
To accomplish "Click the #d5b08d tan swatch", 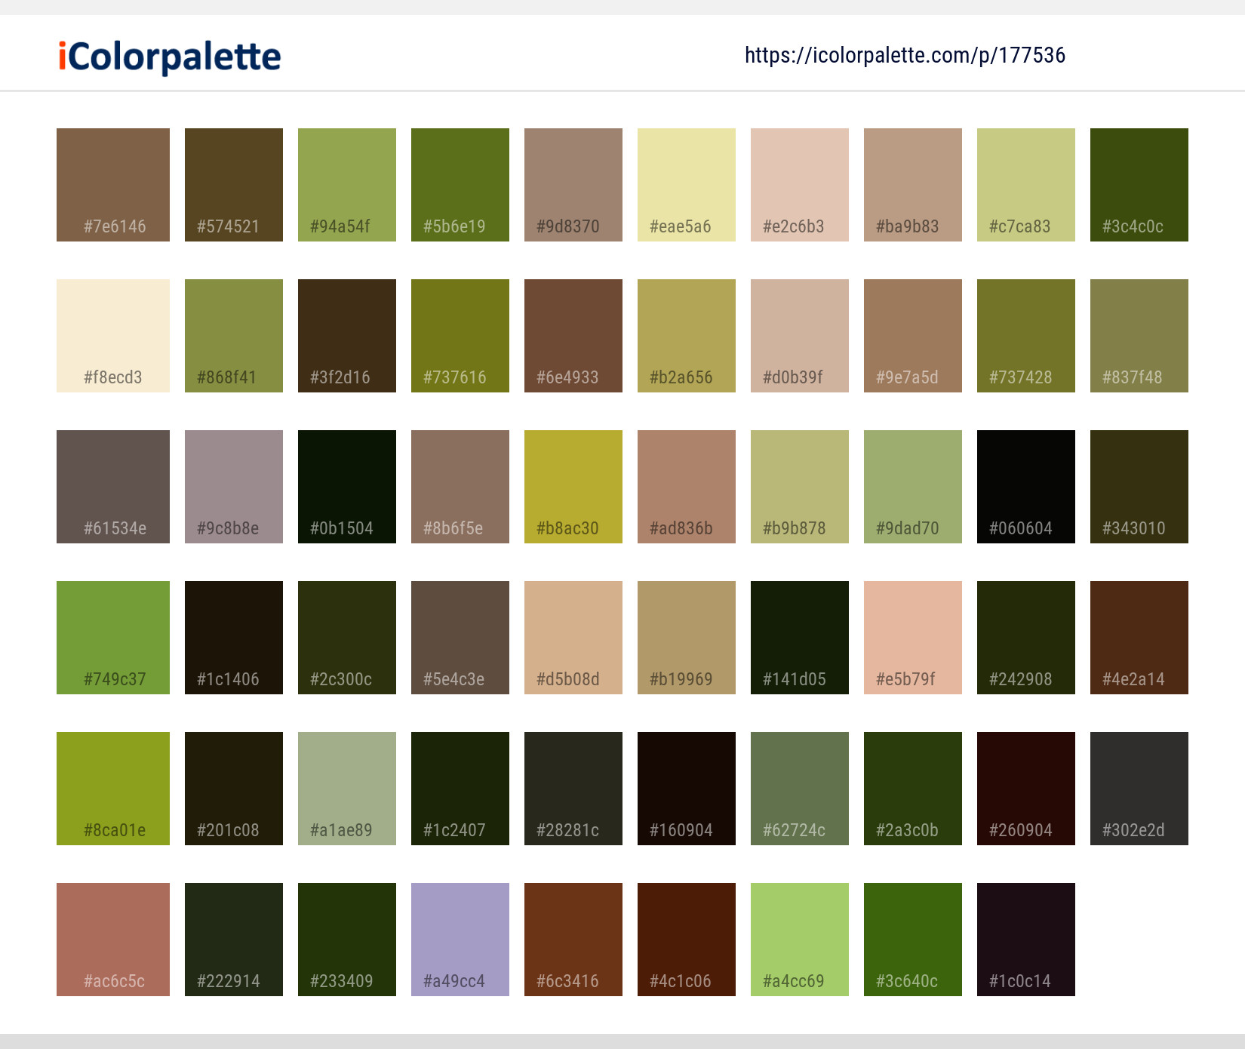I will pos(573,637).
